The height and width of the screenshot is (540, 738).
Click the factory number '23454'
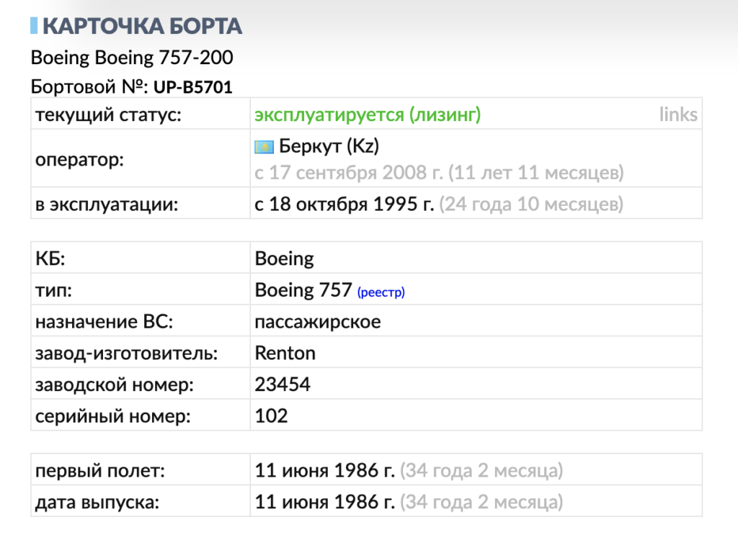pos(283,384)
